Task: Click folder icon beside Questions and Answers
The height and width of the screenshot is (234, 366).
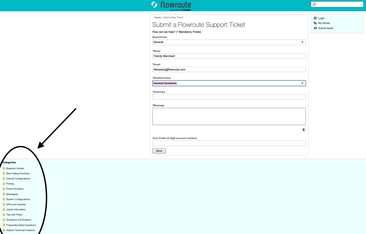Action: point(4,219)
